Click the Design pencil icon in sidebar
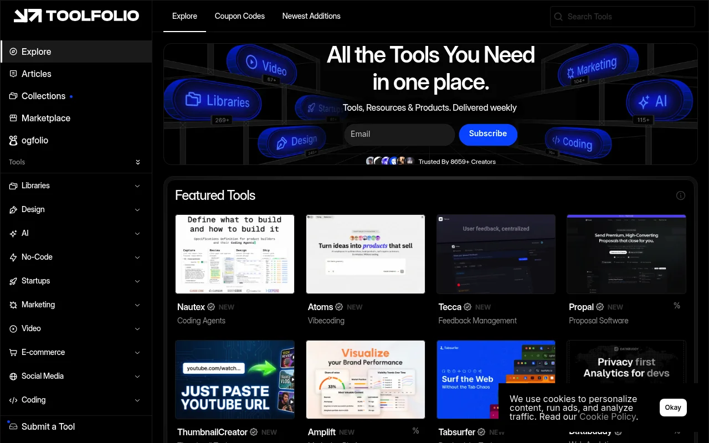The image size is (709, 443). click(13, 209)
